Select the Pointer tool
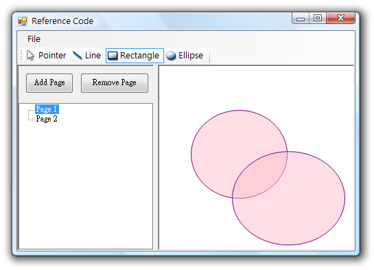 pos(46,56)
